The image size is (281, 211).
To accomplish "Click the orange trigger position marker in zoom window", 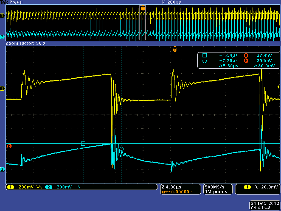I will (175, 49).
